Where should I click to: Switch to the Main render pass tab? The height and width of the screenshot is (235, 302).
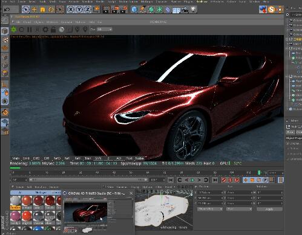click(16, 158)
